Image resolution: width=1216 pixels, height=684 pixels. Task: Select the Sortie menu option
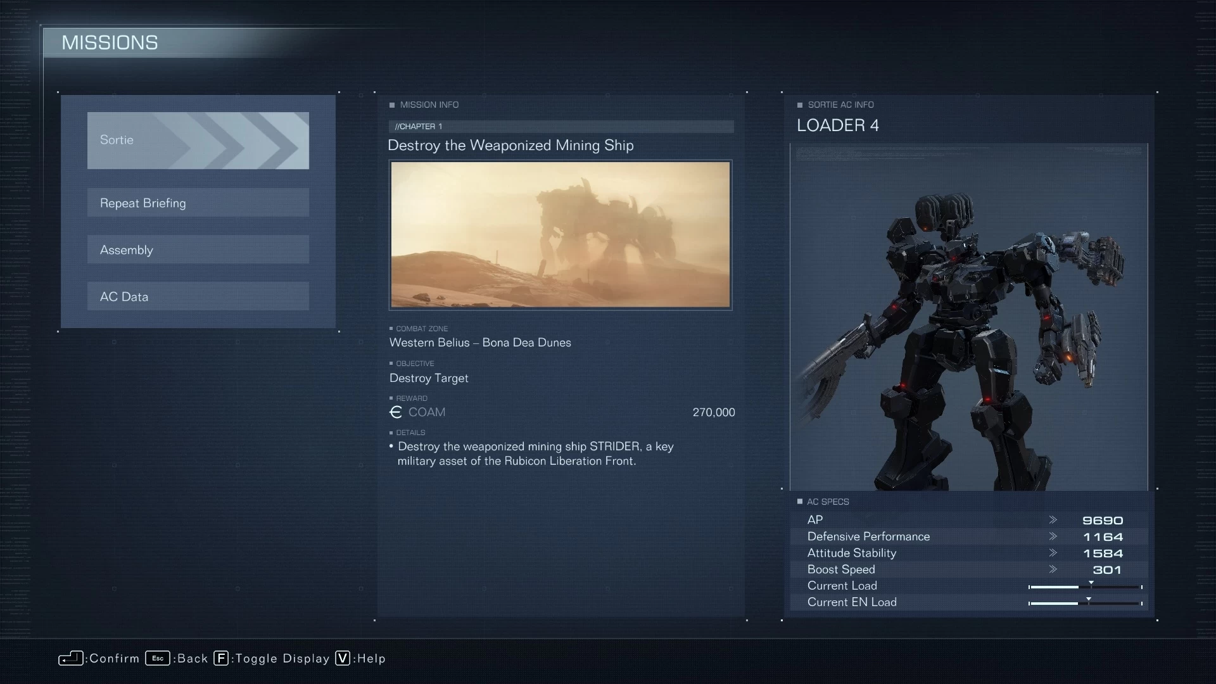pyautogui.click(x=198, y=140)
